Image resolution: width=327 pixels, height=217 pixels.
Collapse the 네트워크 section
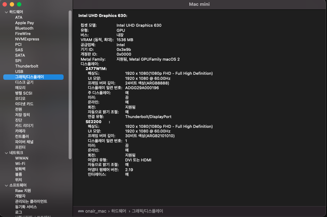click(x=6, y=153)
